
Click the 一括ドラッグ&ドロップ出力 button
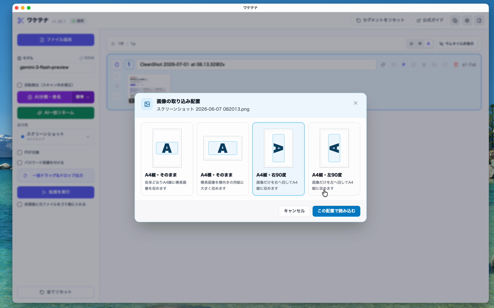[56, 176]
